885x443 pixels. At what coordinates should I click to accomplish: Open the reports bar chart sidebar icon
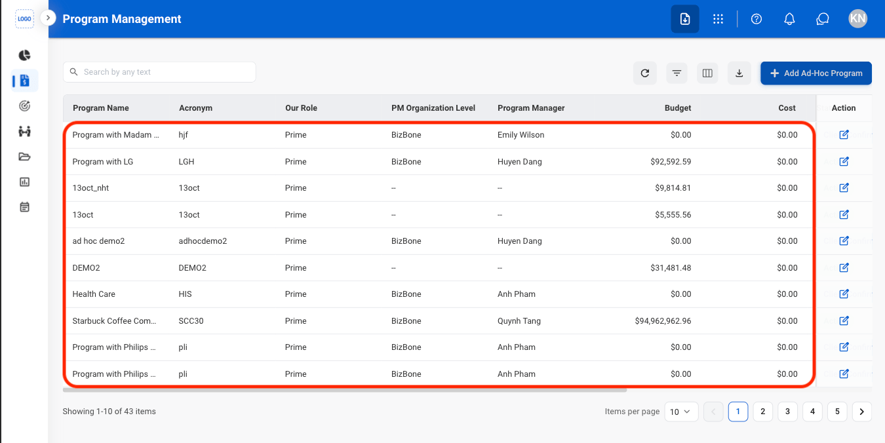[x=25, y=182]
